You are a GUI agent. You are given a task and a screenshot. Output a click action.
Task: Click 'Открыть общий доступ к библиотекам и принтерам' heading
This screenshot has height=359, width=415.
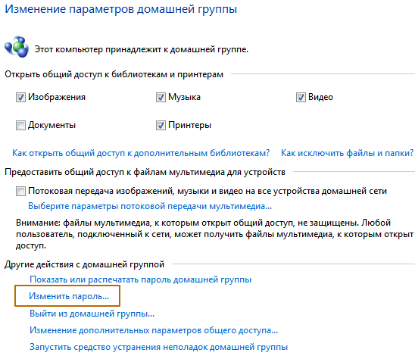114,74
